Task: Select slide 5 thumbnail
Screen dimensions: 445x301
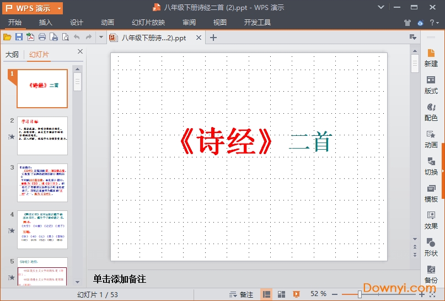Action: pyautogui.click(x=42, y=271)
